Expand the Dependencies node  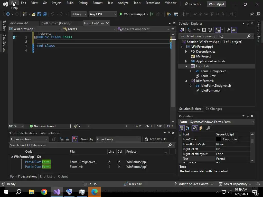(186, 52)
